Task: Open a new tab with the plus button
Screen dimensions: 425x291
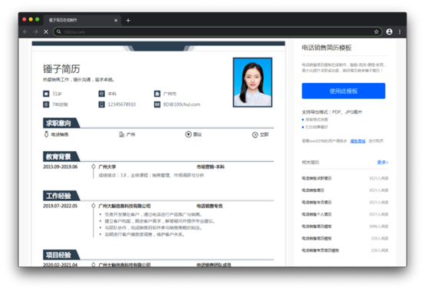Action: point(128,20)
